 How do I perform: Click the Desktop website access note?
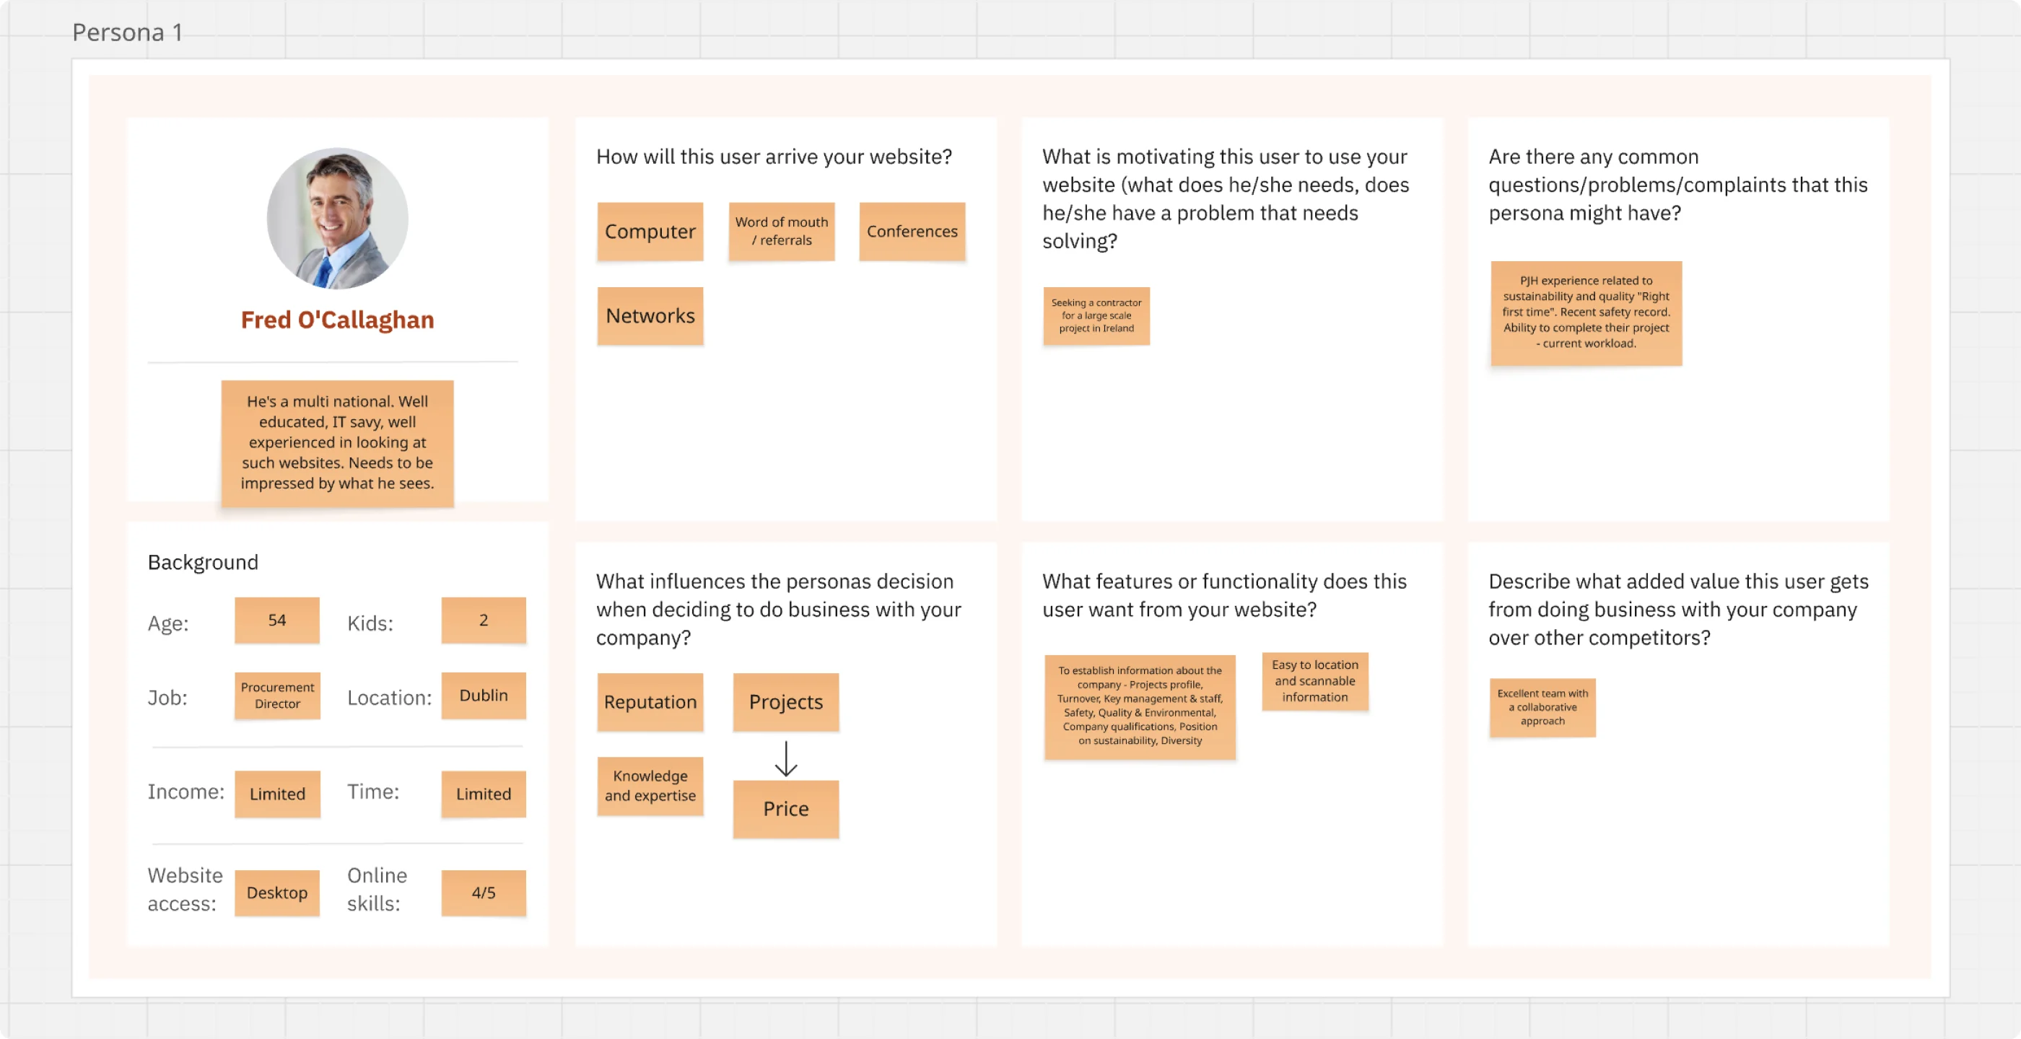pyautogui.click(x=277, y=893)
